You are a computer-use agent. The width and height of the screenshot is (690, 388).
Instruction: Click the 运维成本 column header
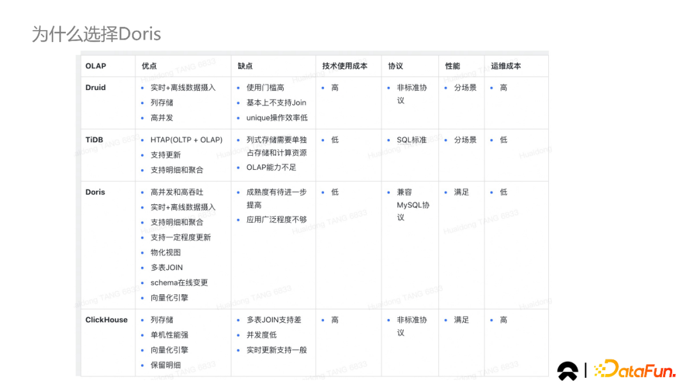pos(505,66)
